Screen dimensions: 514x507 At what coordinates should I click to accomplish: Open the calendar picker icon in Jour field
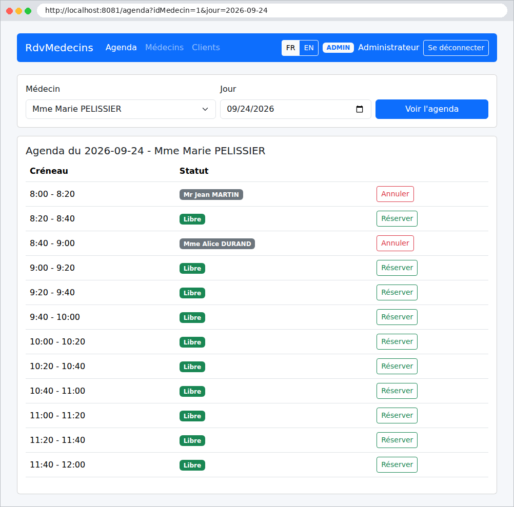click(359, 109)
